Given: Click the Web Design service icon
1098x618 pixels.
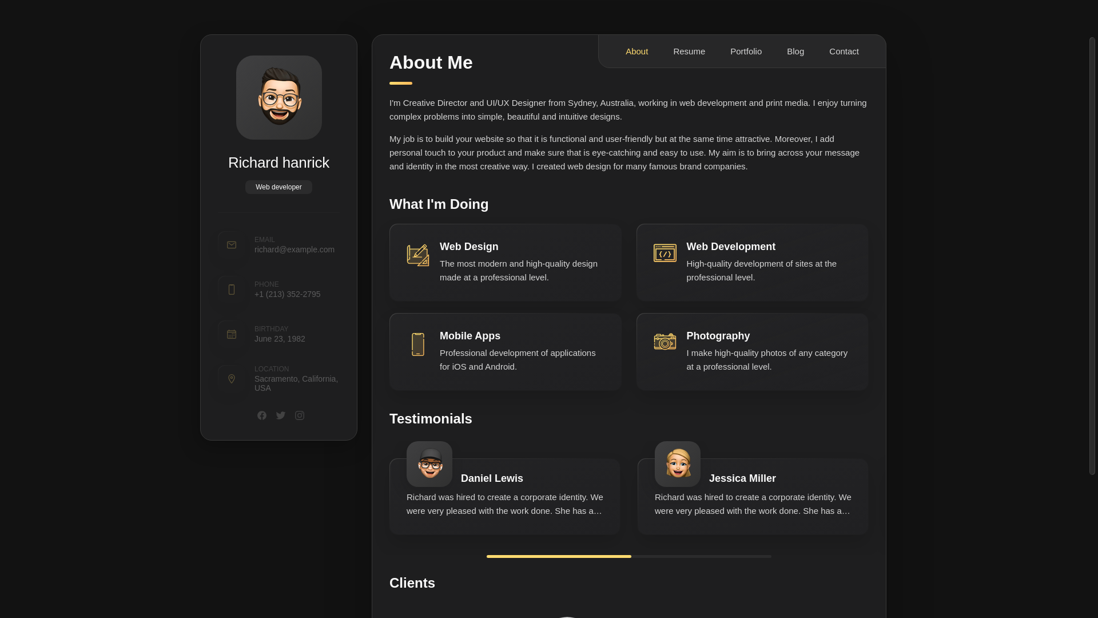Looking at the screenshot, I should point(418,255).
